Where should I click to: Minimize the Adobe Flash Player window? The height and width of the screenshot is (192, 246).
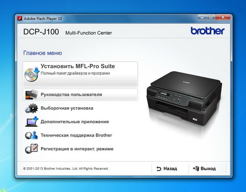(202, 17)
